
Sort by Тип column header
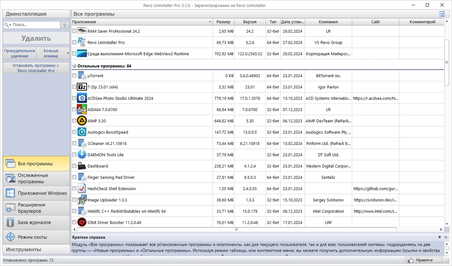(x=273, y=22)
